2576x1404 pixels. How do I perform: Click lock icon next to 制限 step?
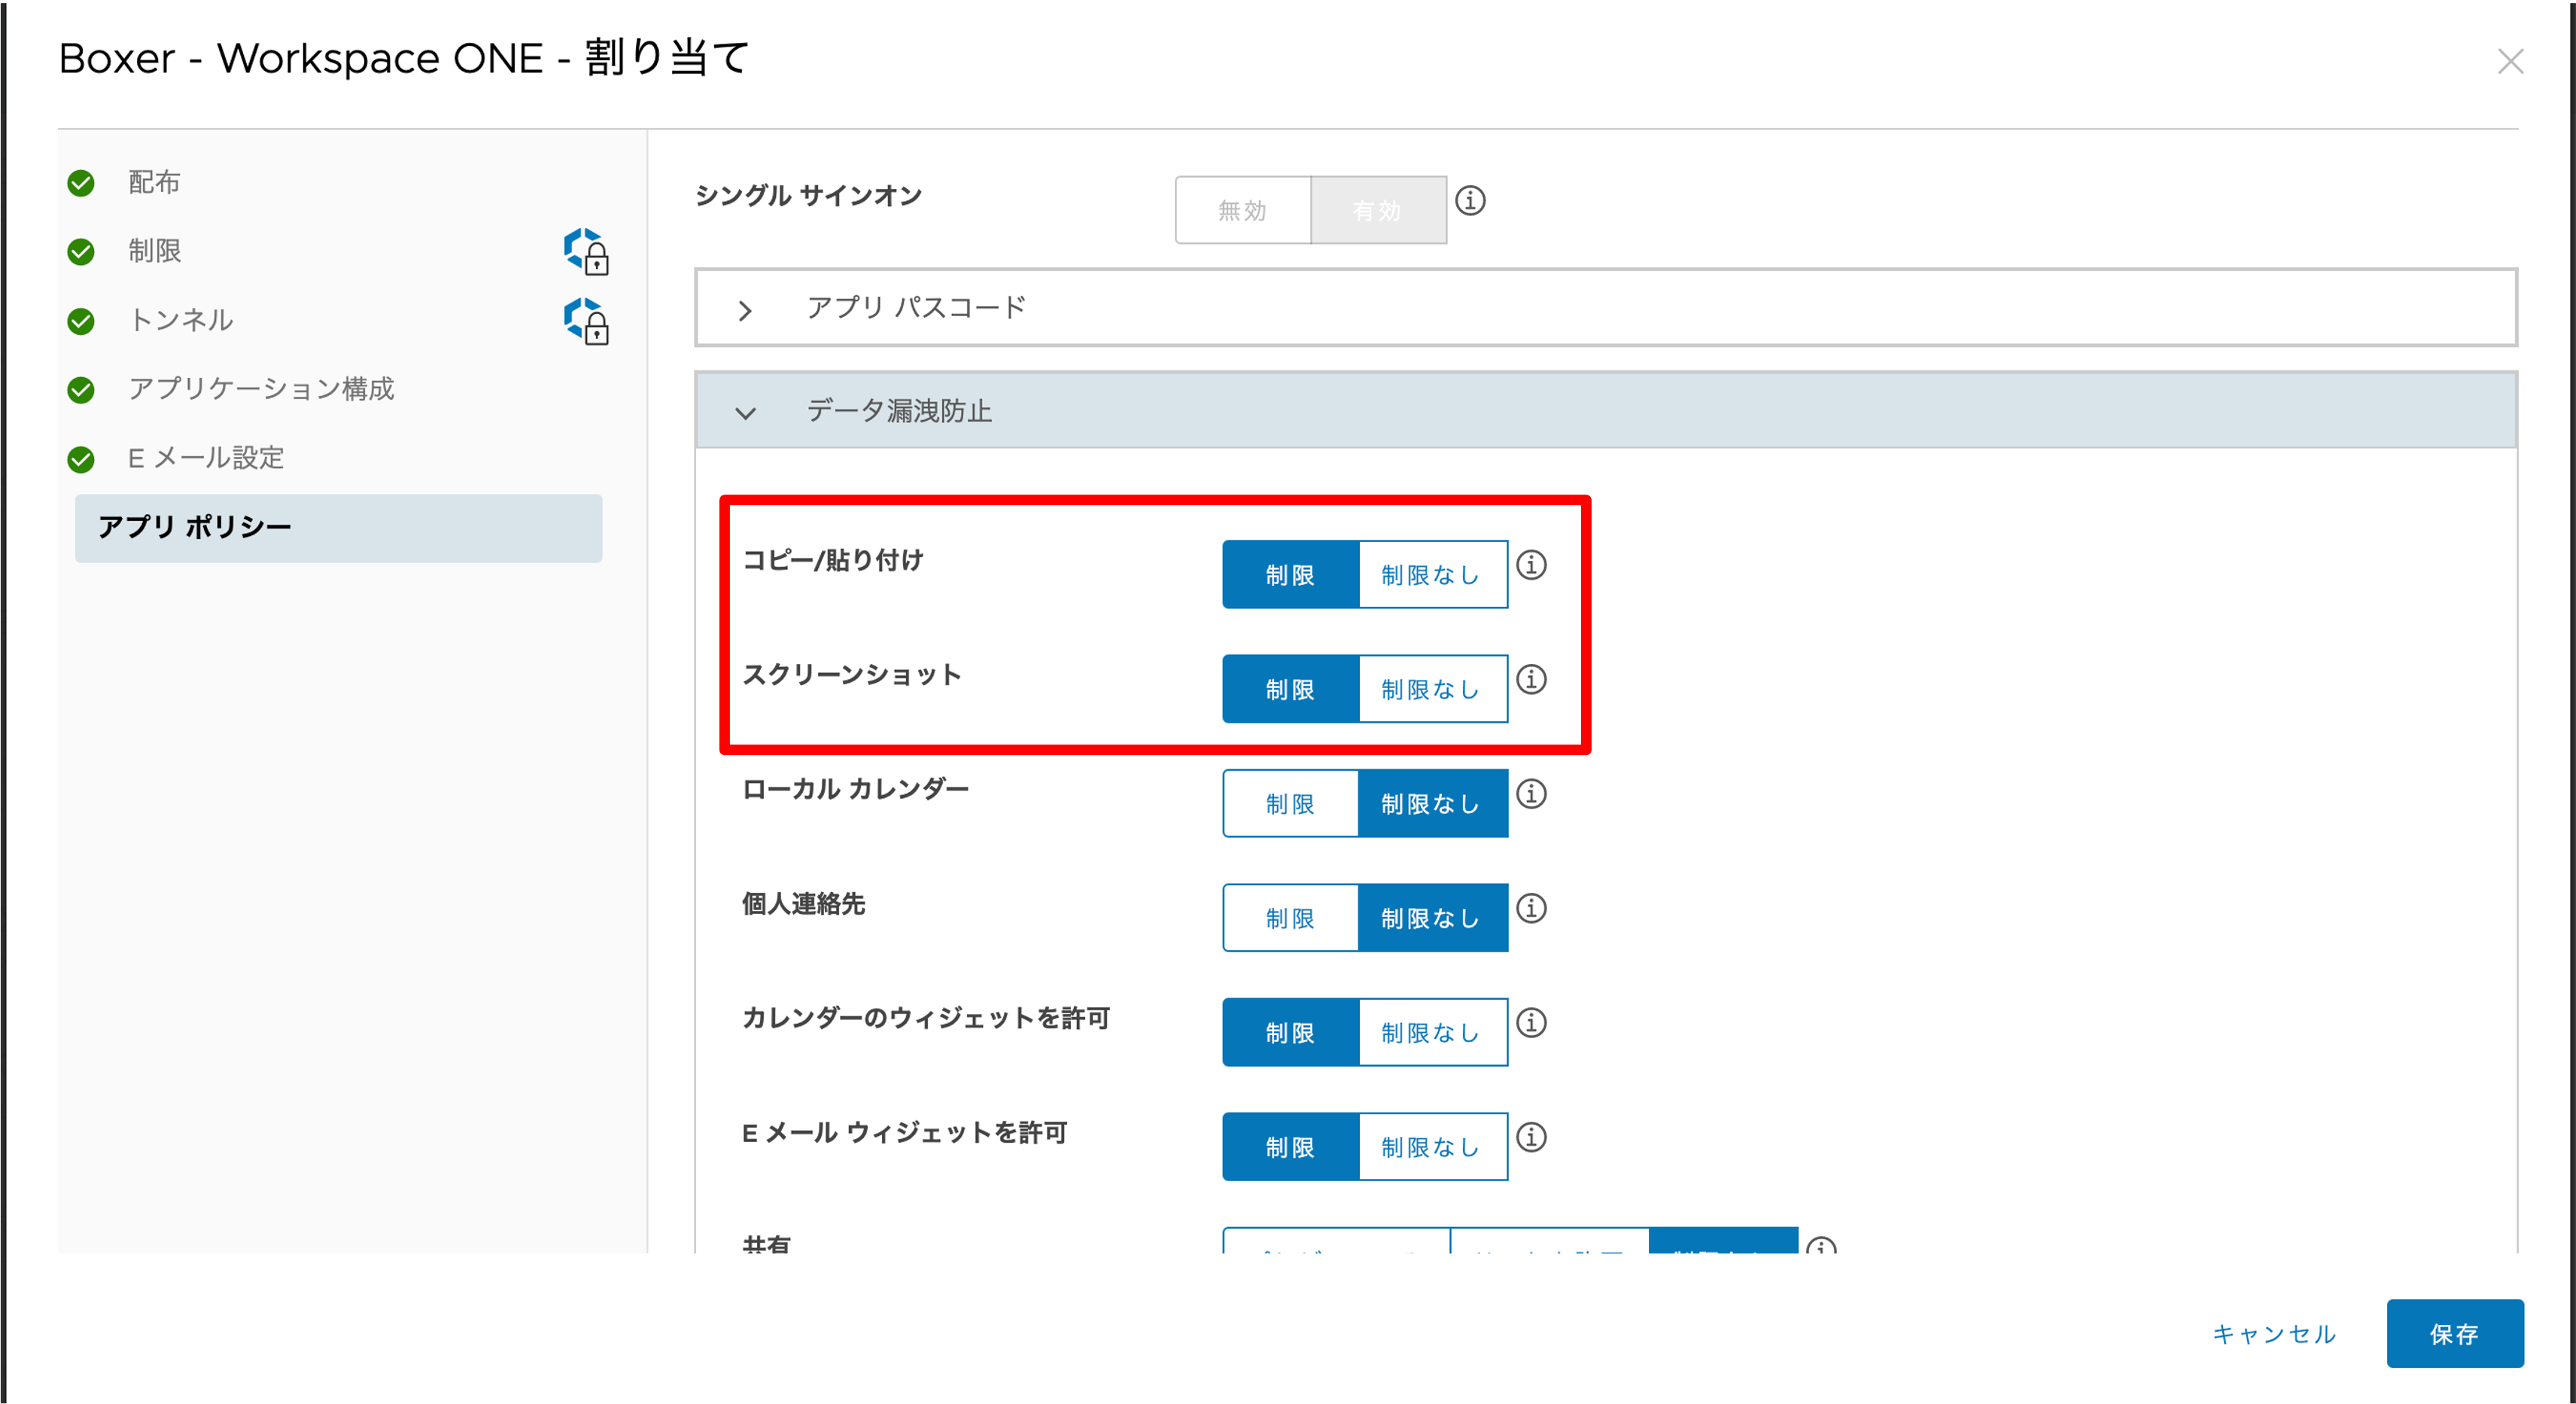587,251
